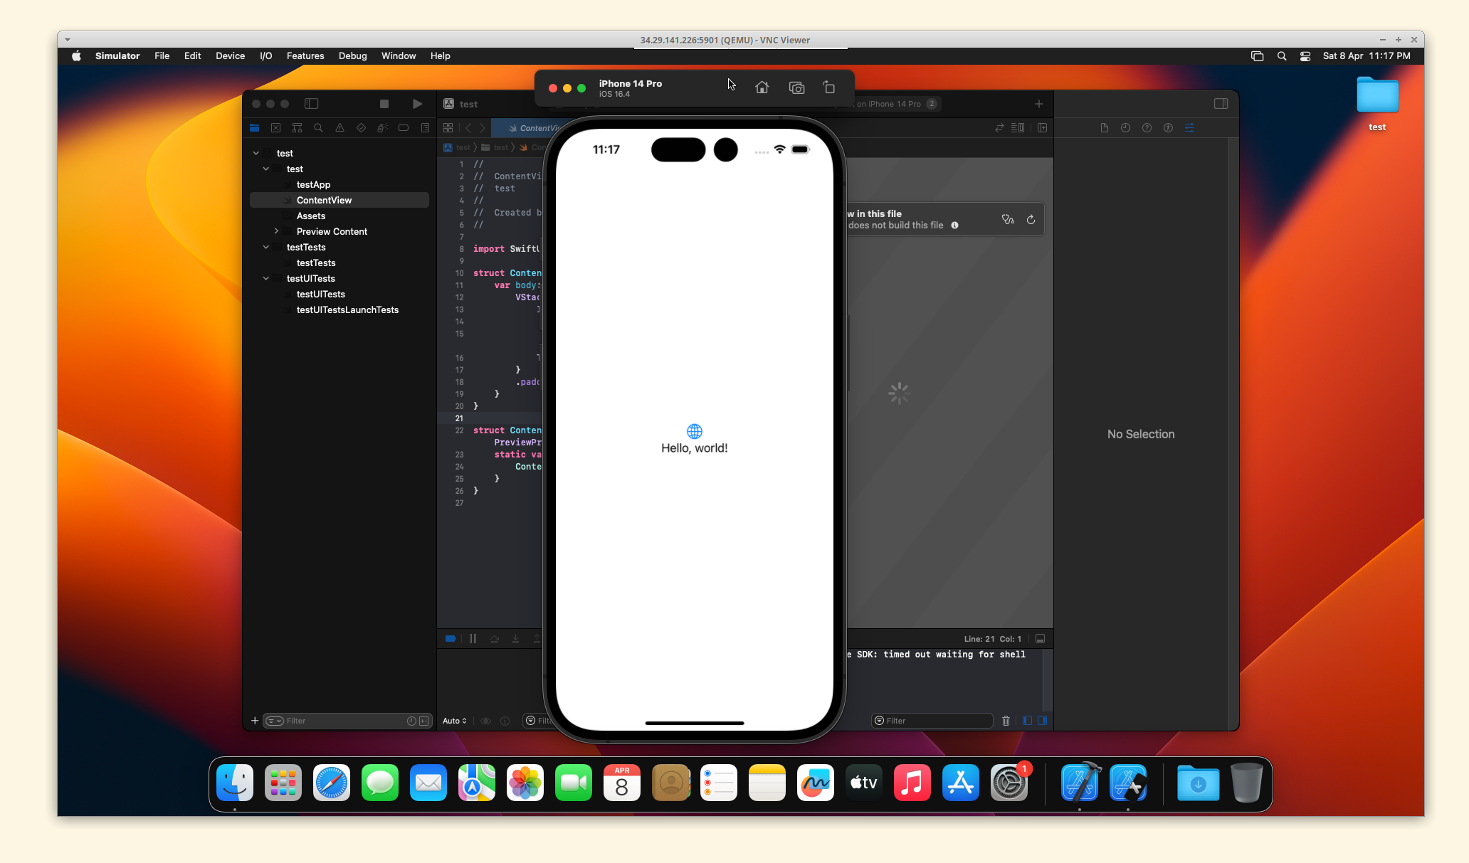Open the Features menu
This screenshot has height=863, width=1469.
pos(305,55)
